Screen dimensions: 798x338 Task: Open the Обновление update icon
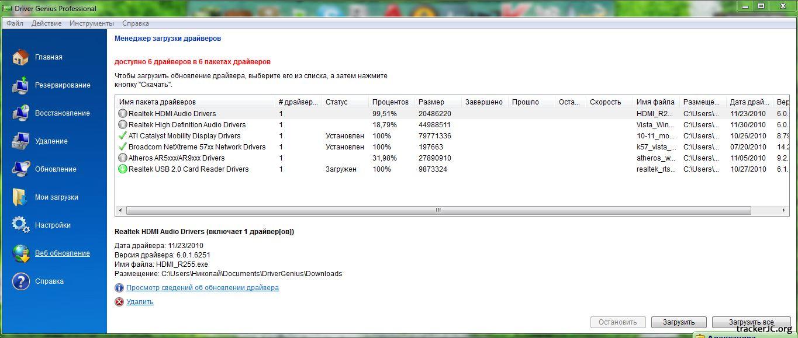tap(20, 169)
